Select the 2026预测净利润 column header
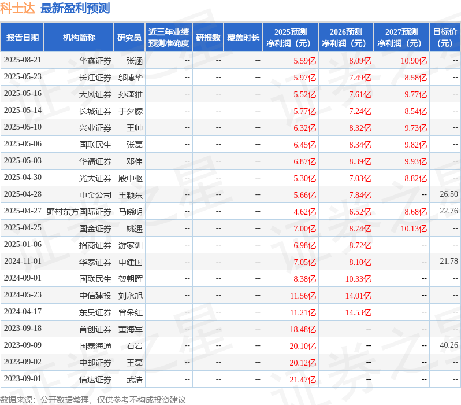Screen dimensions: 461x405 (x=346, y=38)
